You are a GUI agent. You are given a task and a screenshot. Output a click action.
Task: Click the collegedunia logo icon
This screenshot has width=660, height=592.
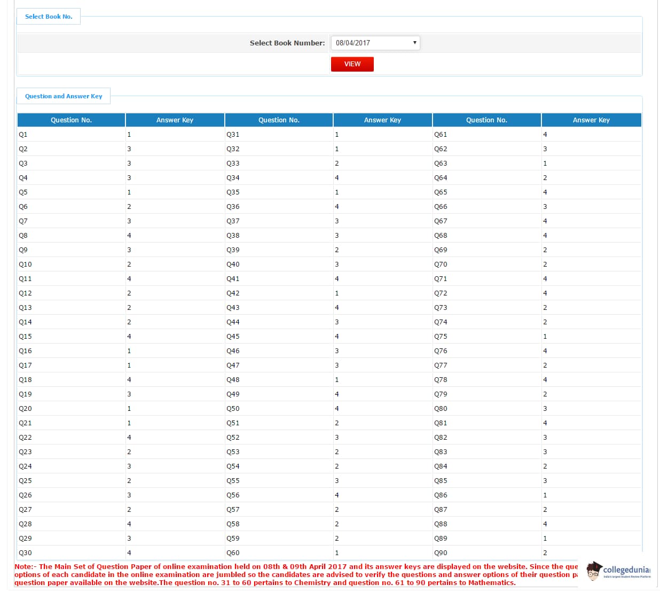coord(594,571)
